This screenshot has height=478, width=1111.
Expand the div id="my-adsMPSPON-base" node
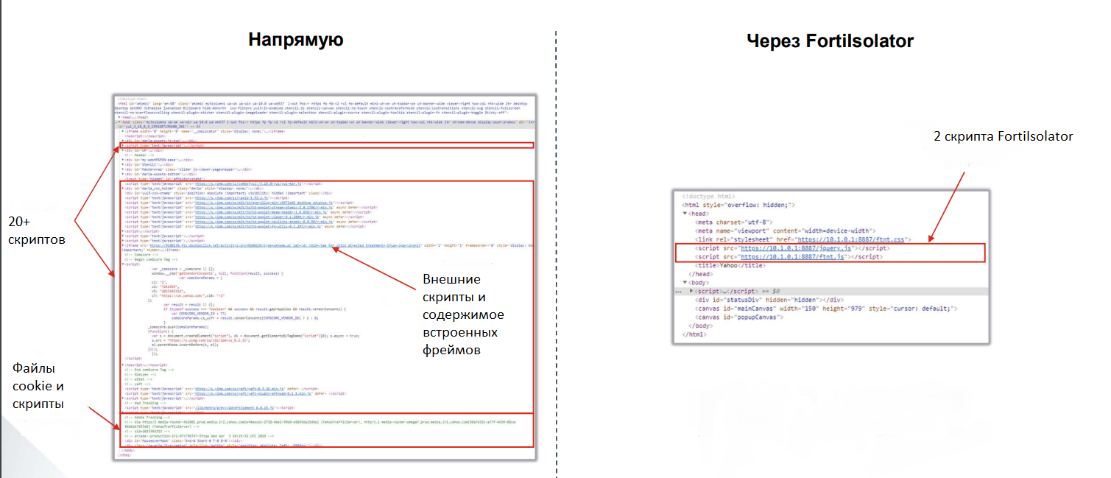pyautogui.click(x=123, y=160)
